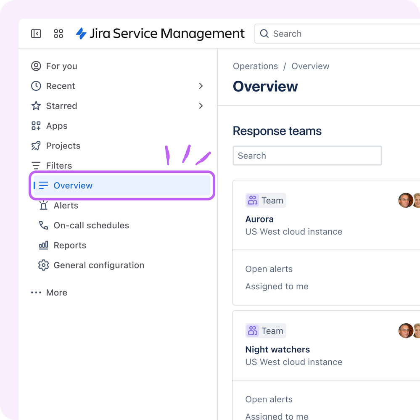420x420 pixels.
Task: Expand the Recent chevron
Action: tap(201, 86)
